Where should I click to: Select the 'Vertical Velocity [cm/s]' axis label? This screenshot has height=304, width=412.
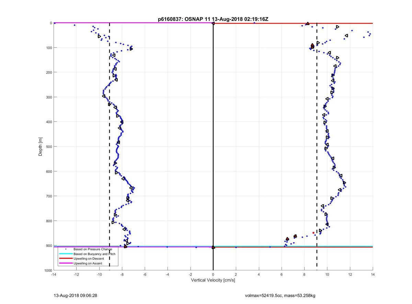[x=213, y=280]
